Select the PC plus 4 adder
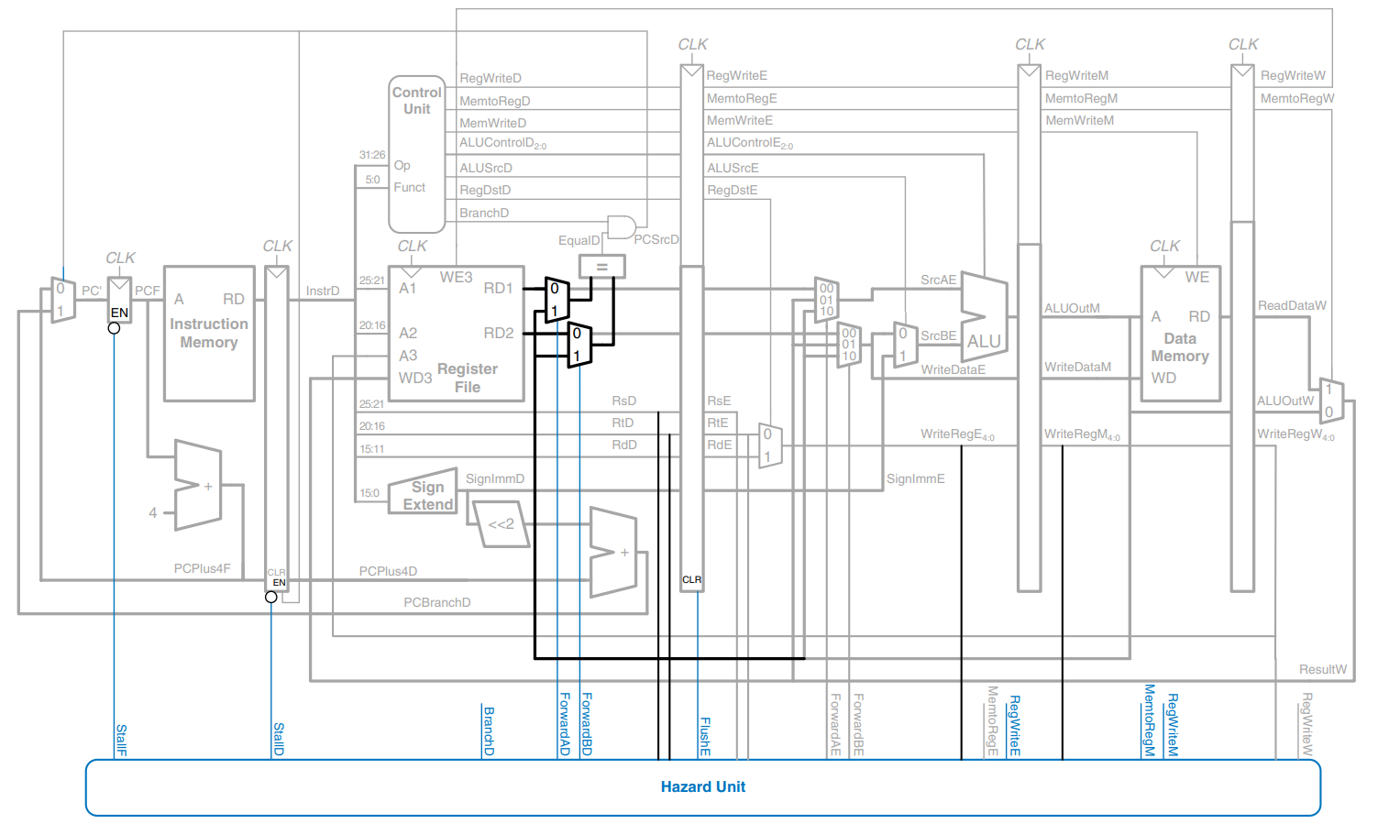The height and width of the screenshot is (835, 1389). 198,486
